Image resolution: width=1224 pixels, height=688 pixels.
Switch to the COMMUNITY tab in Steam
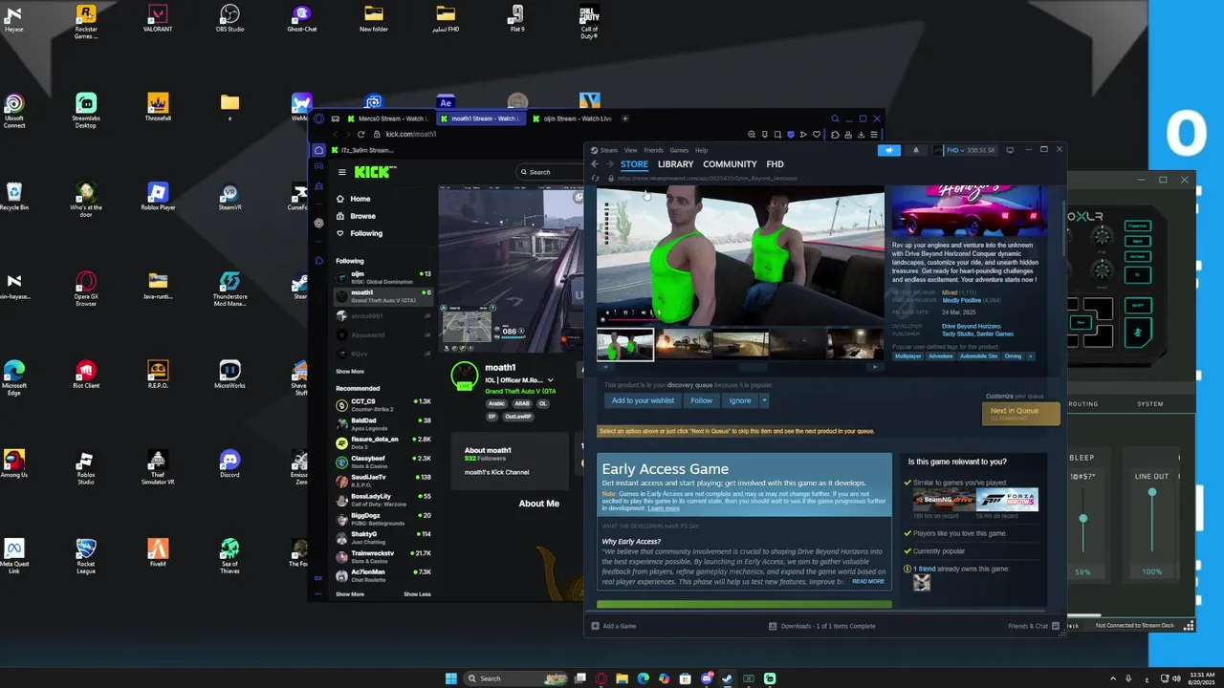pyautogui.click(x=730, y=164)
